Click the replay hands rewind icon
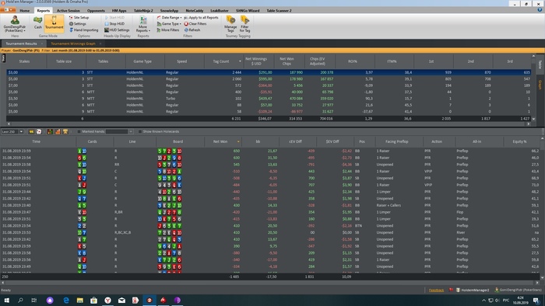The width and height of the screenshot is (545, 306). click(31, 132)
